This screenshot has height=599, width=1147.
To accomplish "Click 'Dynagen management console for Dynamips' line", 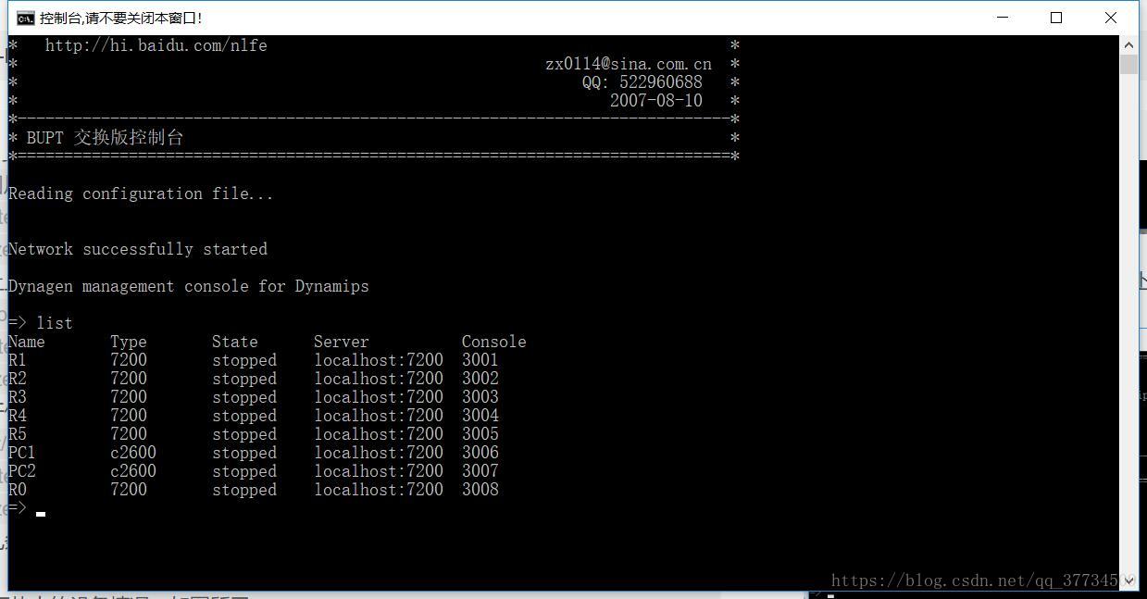I will (x=189, y=286).
